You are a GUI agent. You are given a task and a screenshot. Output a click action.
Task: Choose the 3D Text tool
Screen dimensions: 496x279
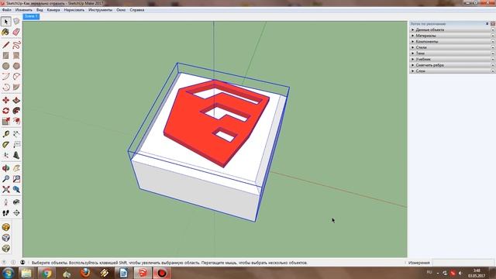[16, 155]
